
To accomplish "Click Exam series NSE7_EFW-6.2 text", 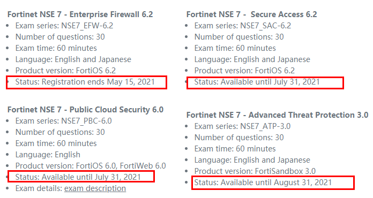I will [x=64, y=26].
